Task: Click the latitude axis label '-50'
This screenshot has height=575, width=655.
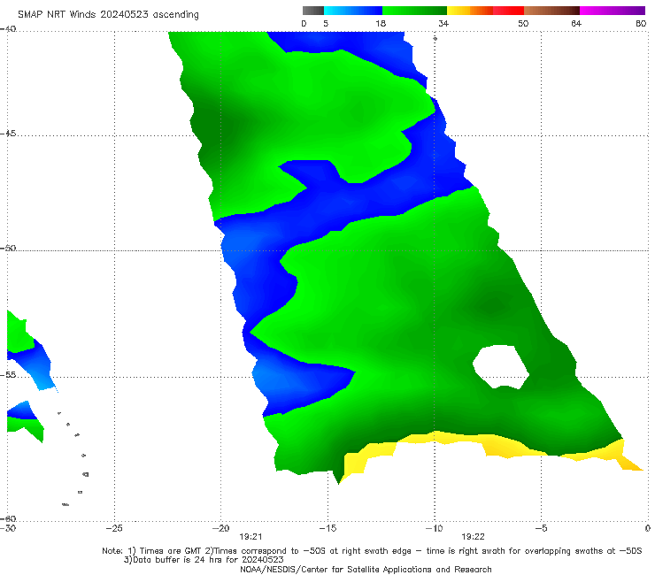Action: pyautogui.click(x=8, y=248)
